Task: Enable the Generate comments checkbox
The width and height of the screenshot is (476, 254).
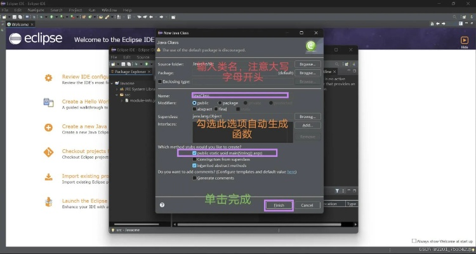Action: (x=195, y=178)
